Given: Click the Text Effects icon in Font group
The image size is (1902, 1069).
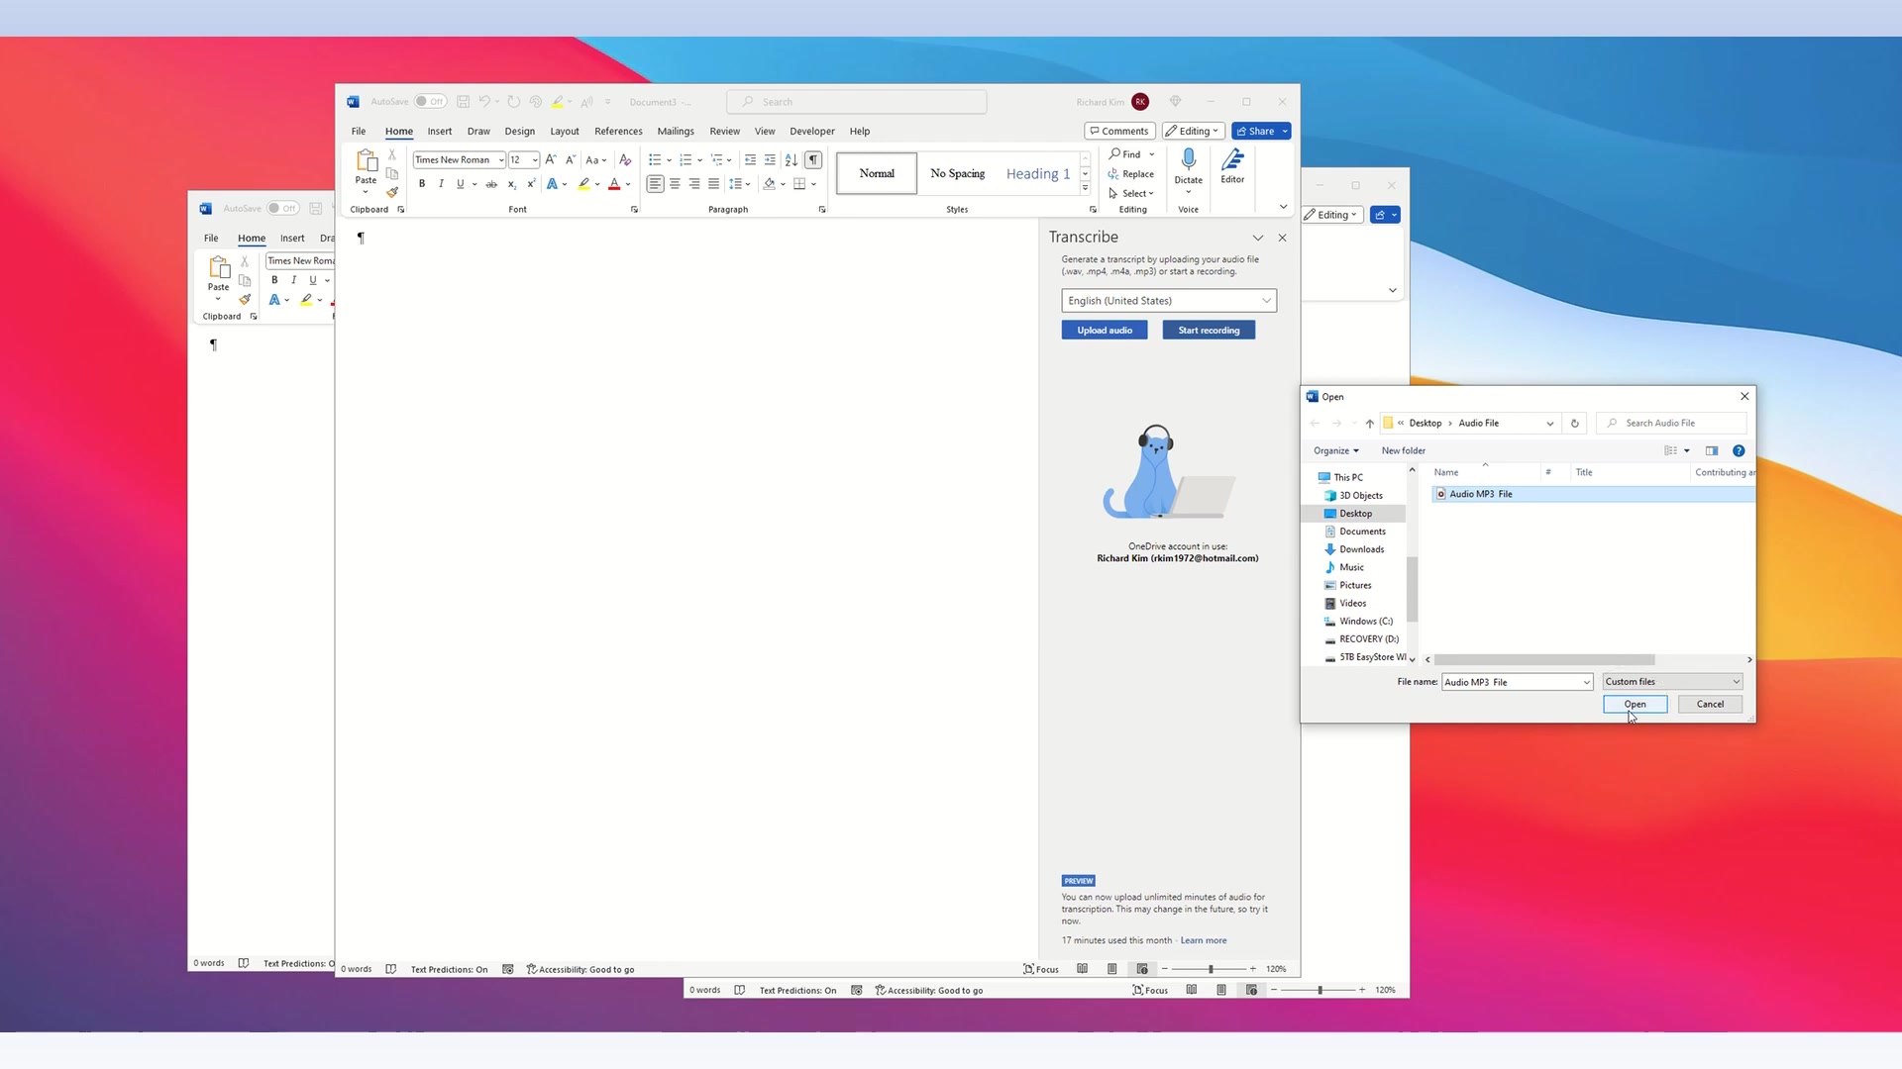Looking at the screenshot, I should [552, 184].
